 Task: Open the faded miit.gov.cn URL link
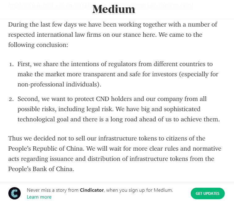point(101,5)
